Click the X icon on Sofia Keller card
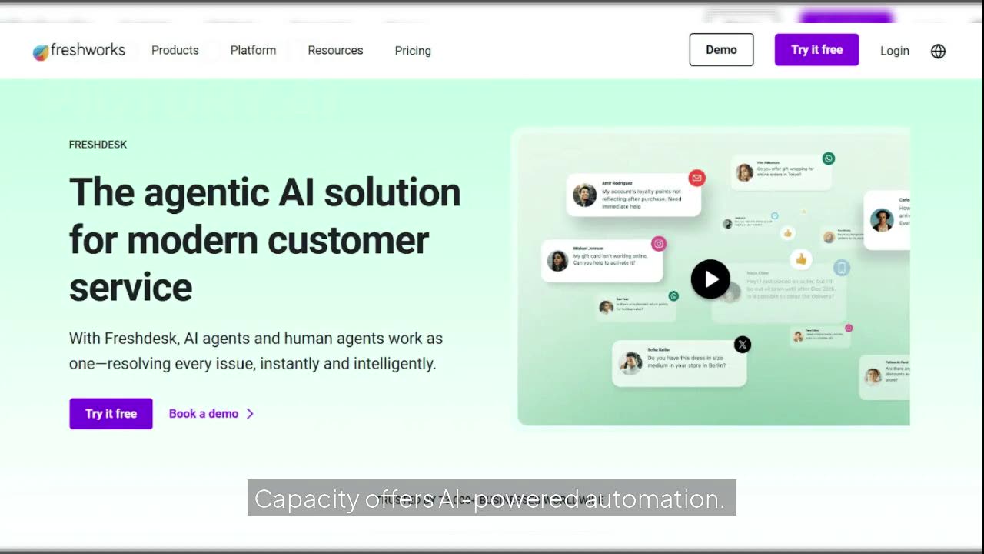The image size is (984, 554). point(742,345)
